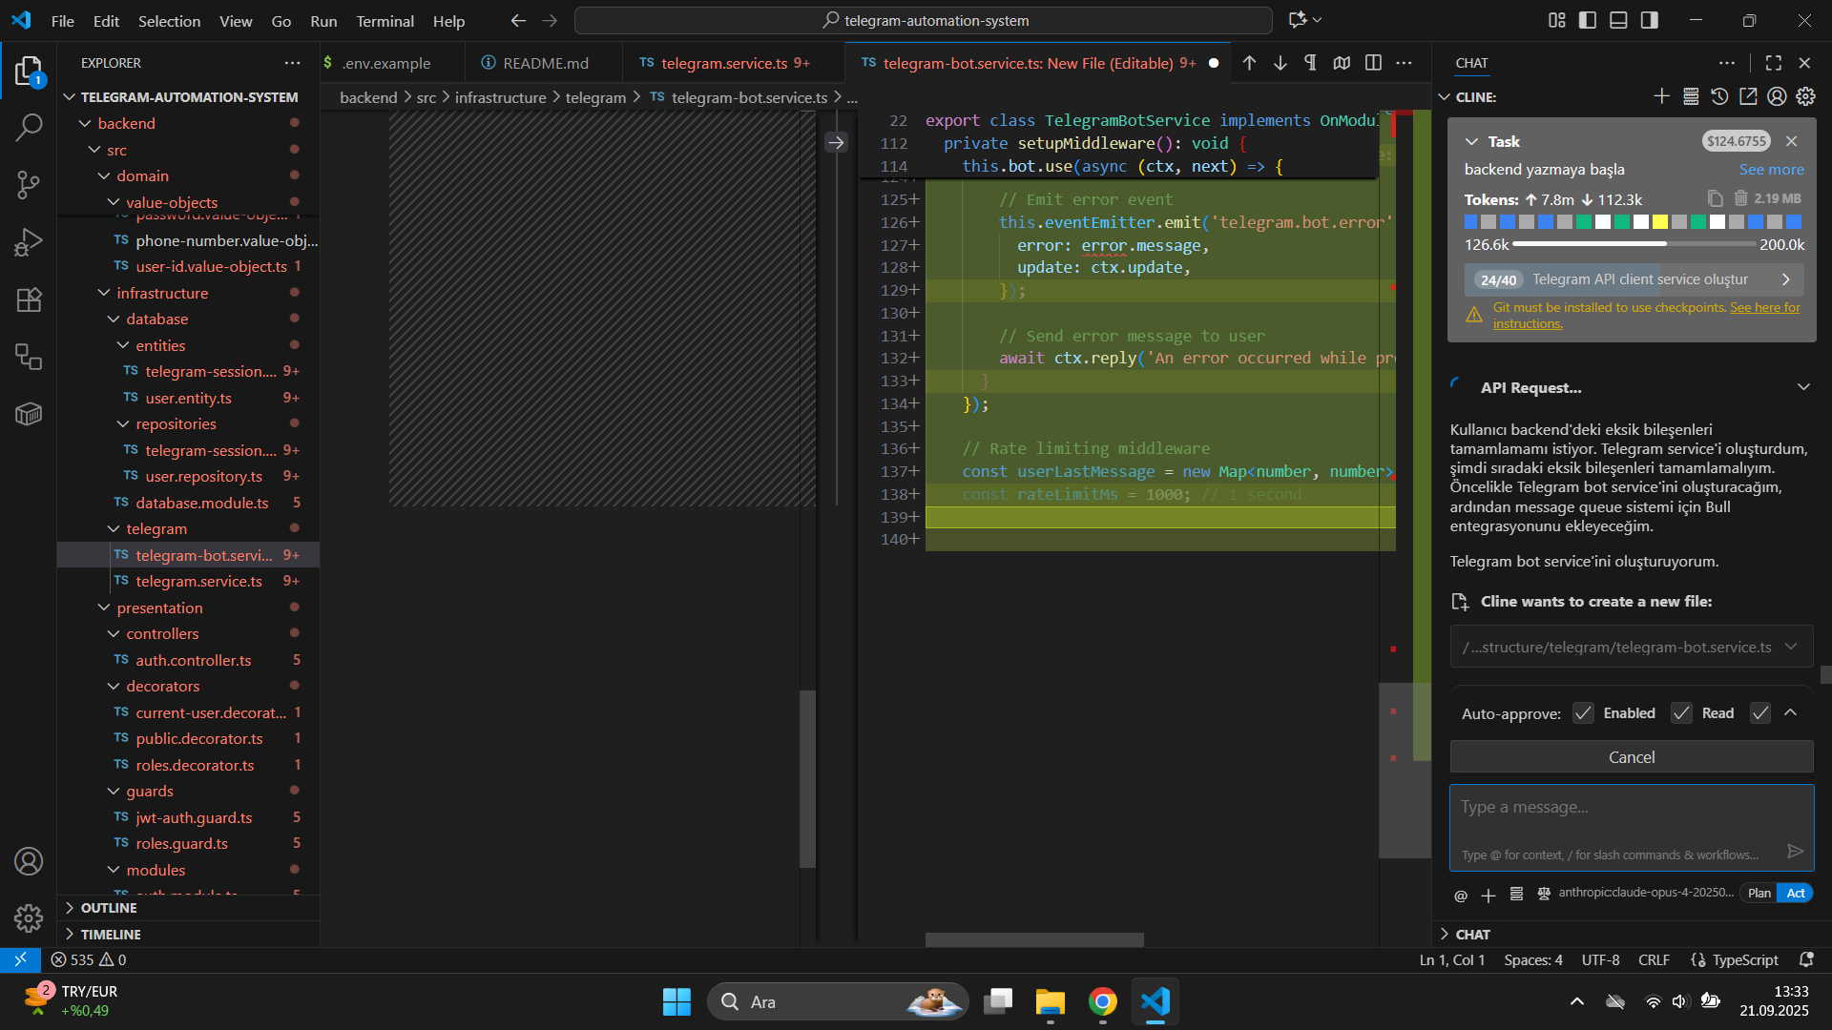Split the editor to the right

(x=1373, y=63)
